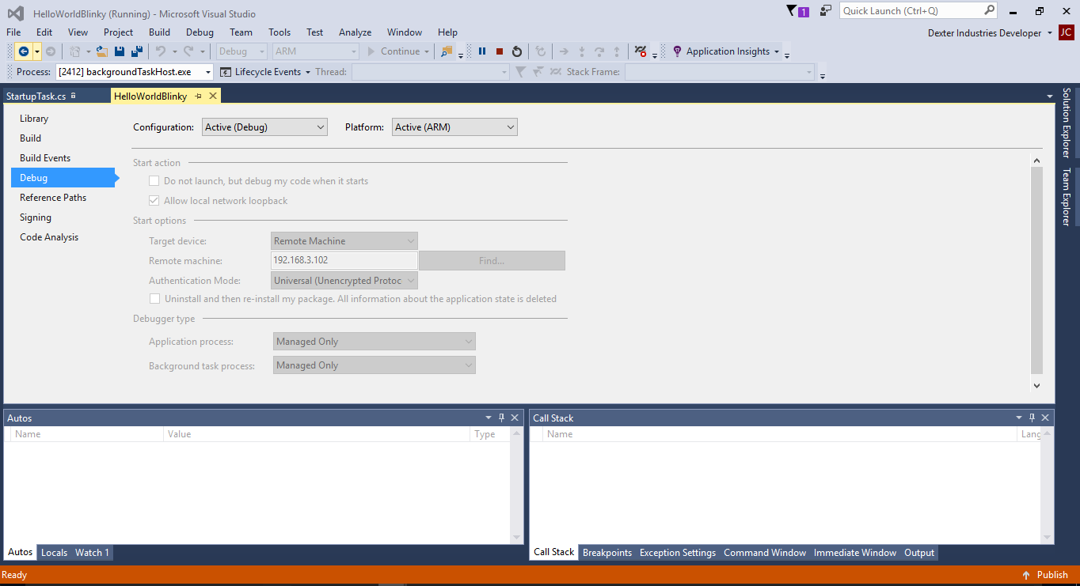Open the Debug menu

tap(200, 32)
